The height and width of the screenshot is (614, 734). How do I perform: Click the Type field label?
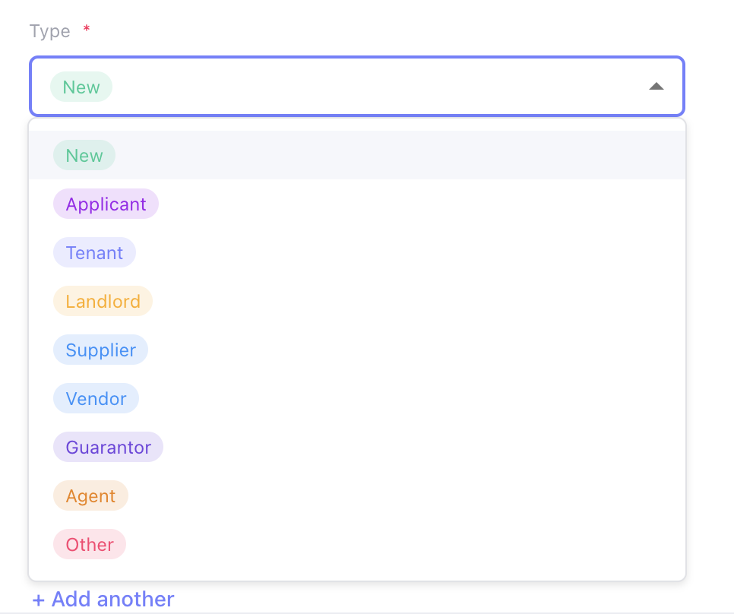click(49, 31)
